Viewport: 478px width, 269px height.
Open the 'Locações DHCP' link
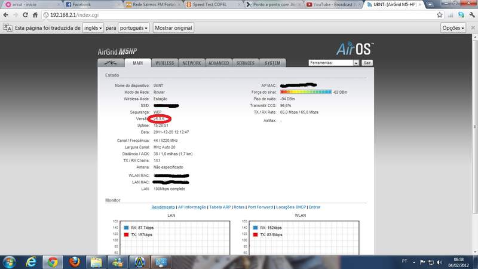click(291, 207)
